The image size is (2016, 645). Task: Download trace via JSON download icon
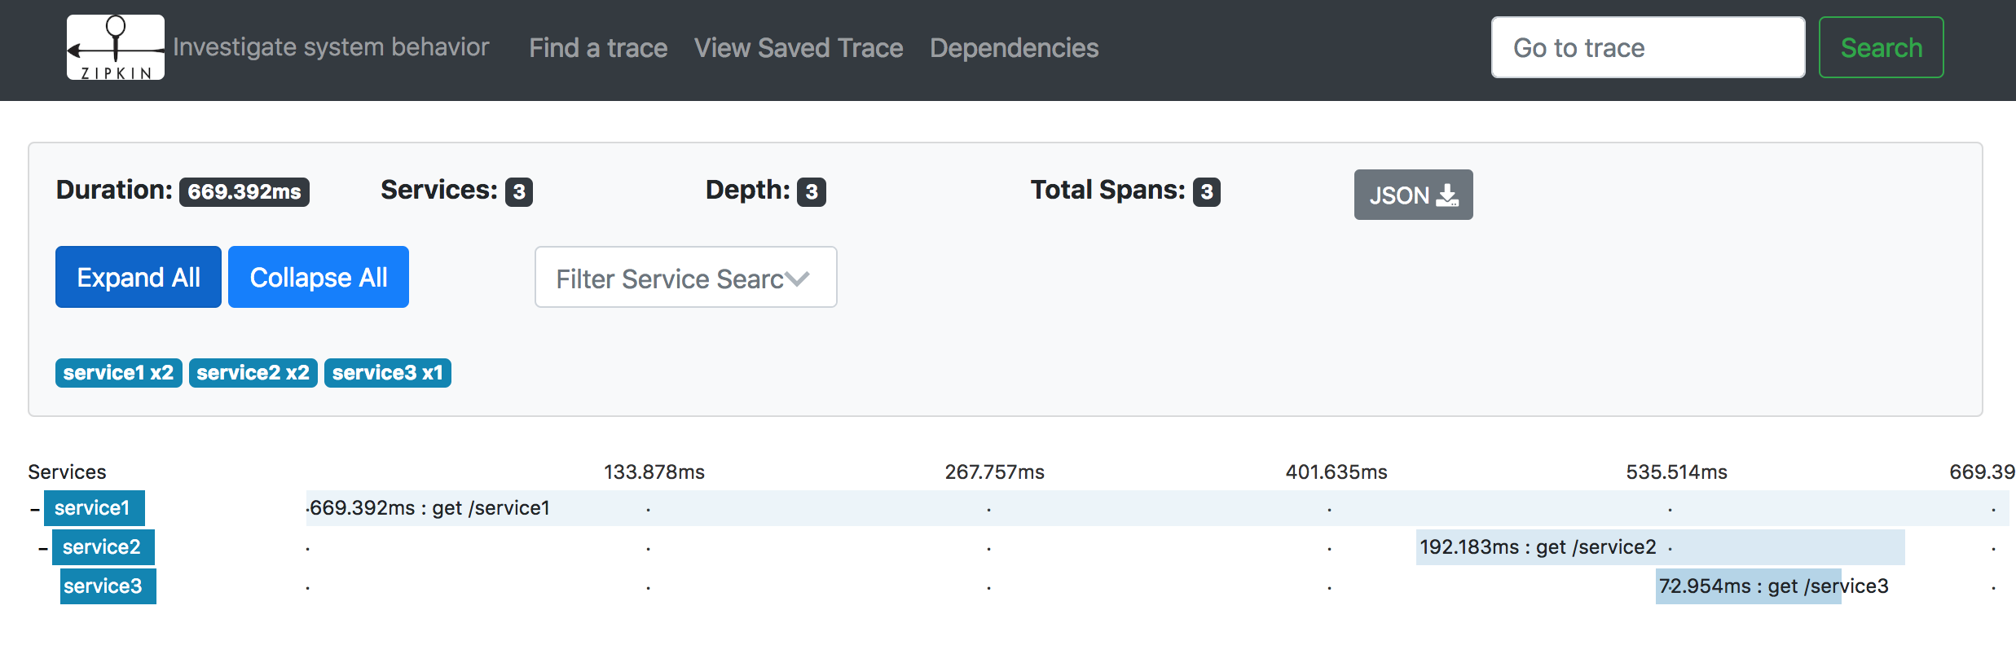pos(1447,195)
